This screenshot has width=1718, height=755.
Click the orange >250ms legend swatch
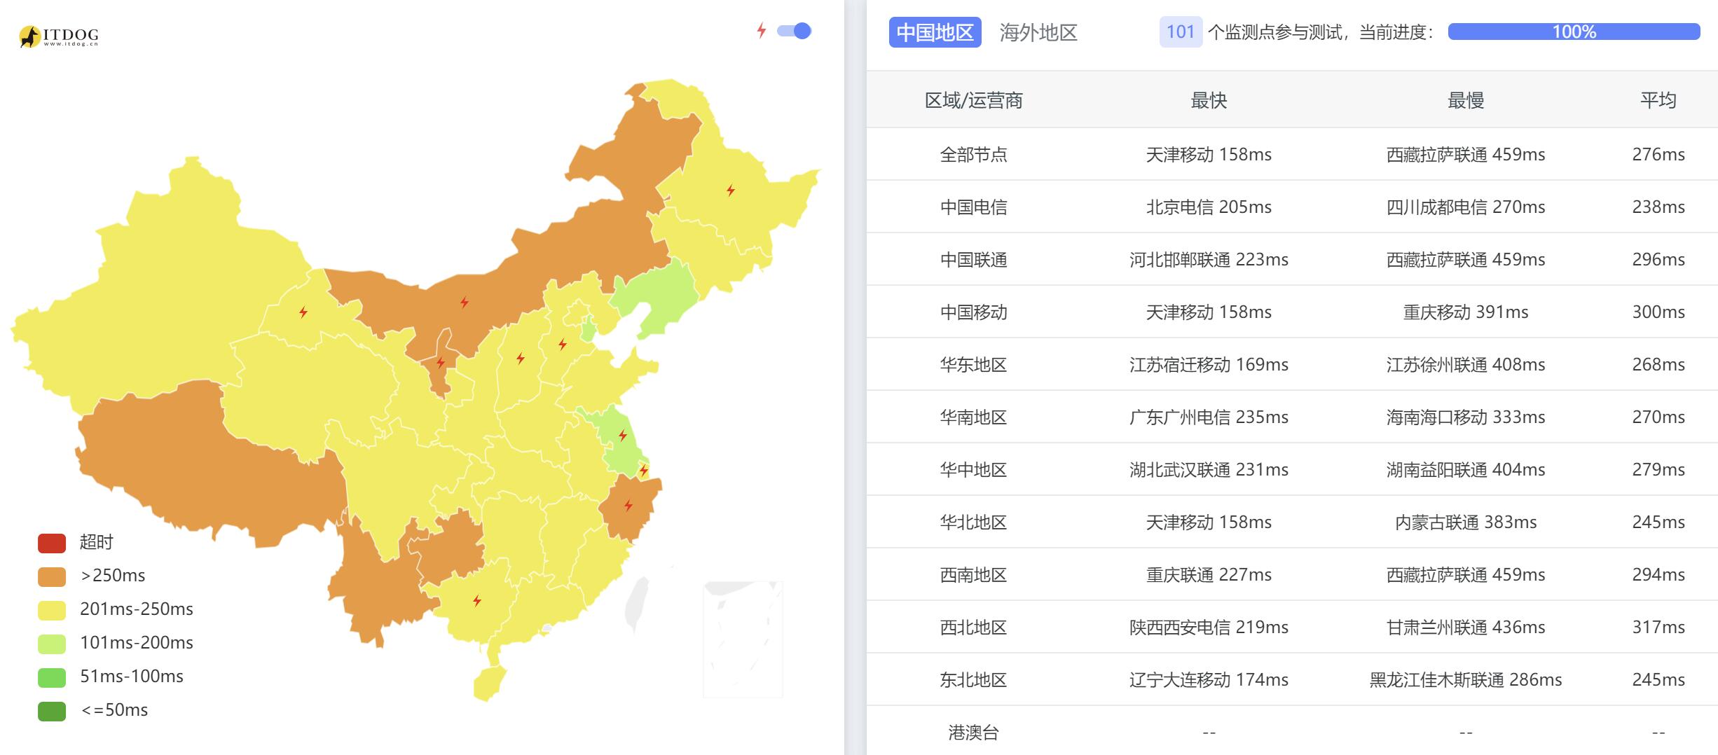52,576
